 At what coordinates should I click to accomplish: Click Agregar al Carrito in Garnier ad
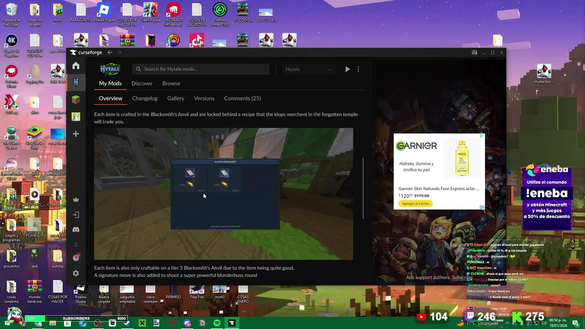[x=415, y=203]
